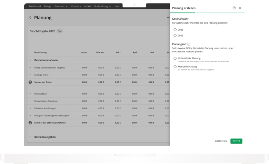Open the Buchhaltung dropdown menu
The width and height of the screenshot is (269, 164).
102,6
